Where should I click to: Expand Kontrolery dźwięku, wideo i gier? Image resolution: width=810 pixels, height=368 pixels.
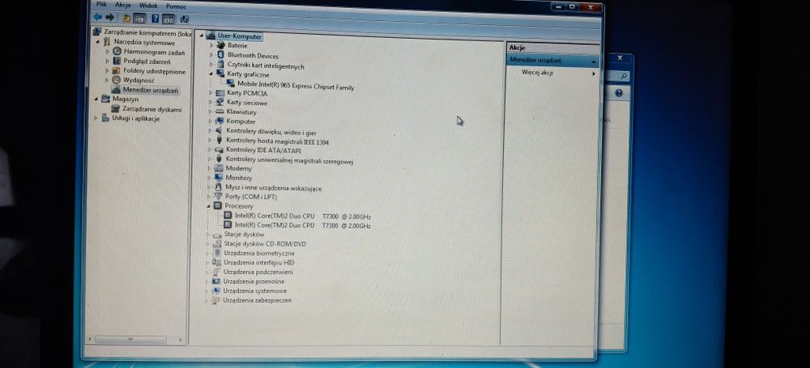[210, 130]
